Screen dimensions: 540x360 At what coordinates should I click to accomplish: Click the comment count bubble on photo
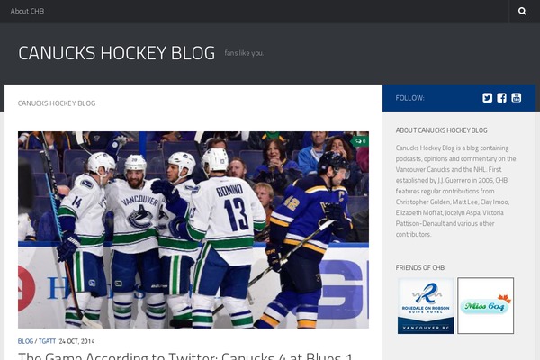pos(360,141)
